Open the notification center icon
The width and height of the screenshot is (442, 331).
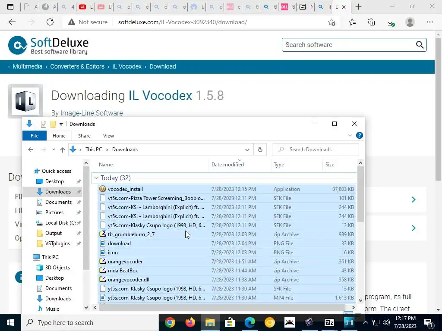[x=428, y=322]
